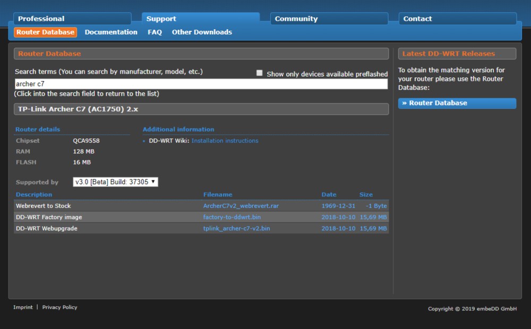
Task: Click the Webrevert to Stock description
Action: (44, 206)
